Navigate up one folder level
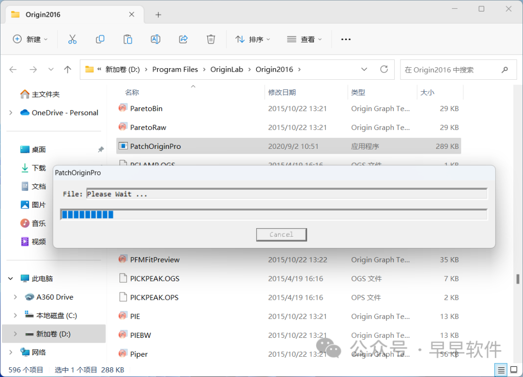Image resolution: width=523 pixels, height=377 pixels. pos(68,70)
